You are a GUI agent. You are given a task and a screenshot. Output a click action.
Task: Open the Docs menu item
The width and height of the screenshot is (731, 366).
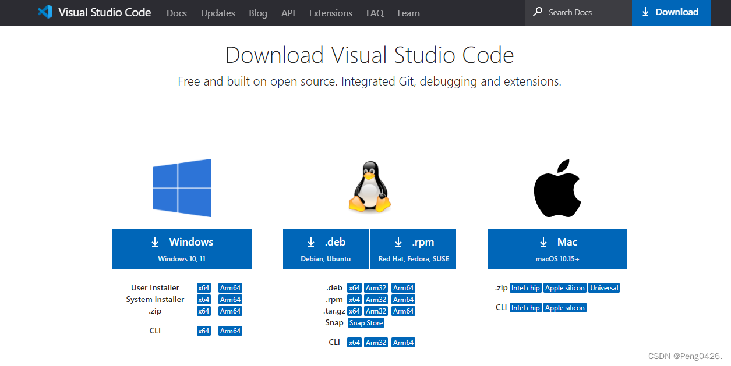click(x=176, y=13)
